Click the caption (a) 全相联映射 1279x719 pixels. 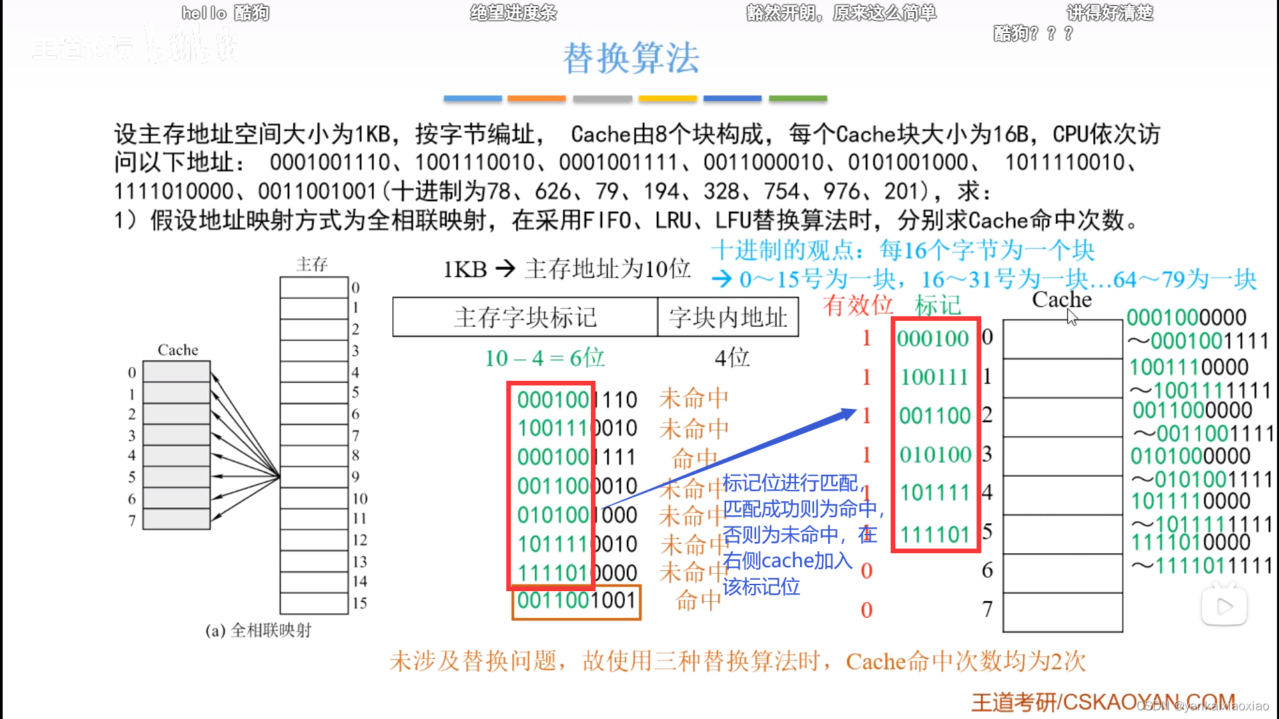click(258, 630)
